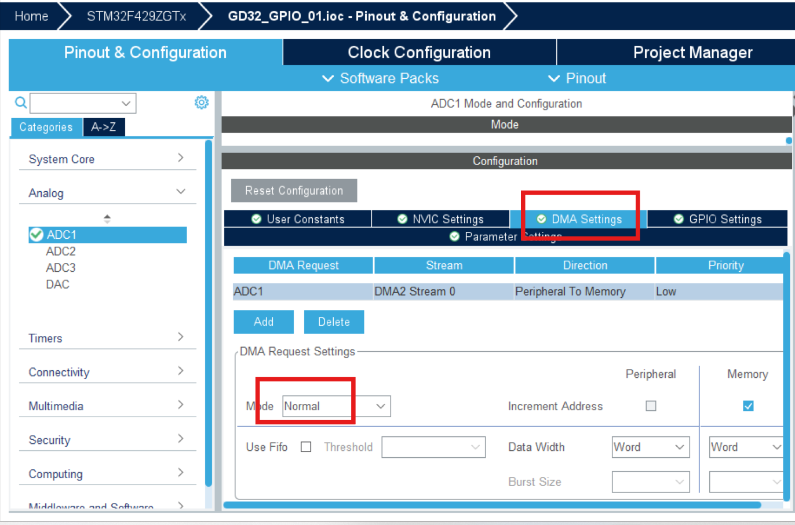
Task: Click the configuration panel vertical scrollbar
Action: pyautogui.click(x=786, y=377)
